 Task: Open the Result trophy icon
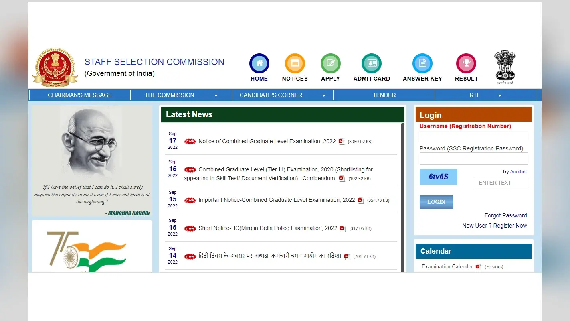pyautogui.click(x=466, y=63)
